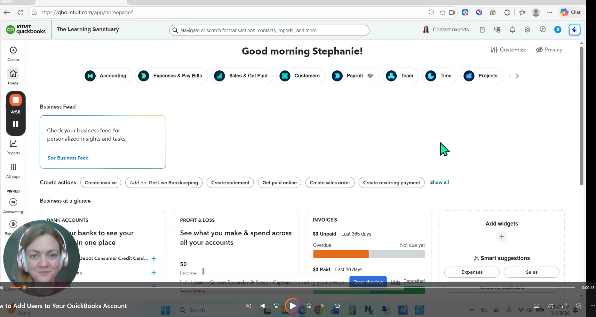Hide the Loom sharing banner

pyautogui.click(x=395, y=282)
